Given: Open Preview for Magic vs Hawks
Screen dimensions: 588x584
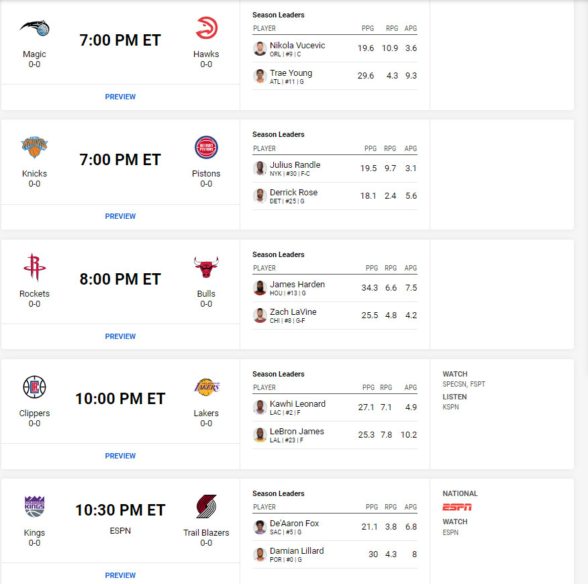Looking at the screenshot, I should click(x=120, y=97).
